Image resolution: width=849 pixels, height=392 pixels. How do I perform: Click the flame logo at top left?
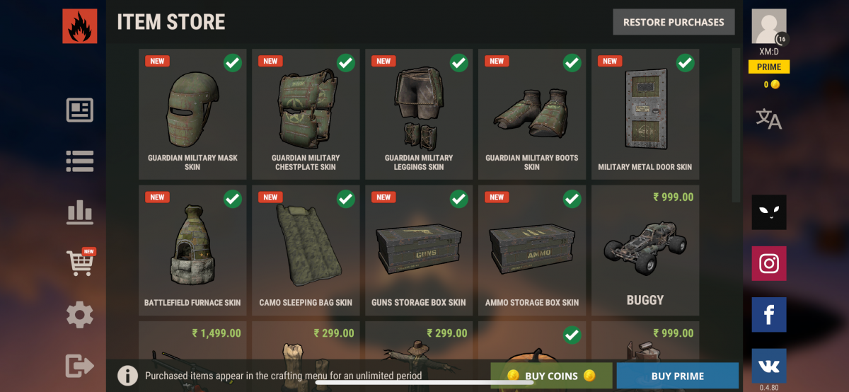(x=80, y=26)
